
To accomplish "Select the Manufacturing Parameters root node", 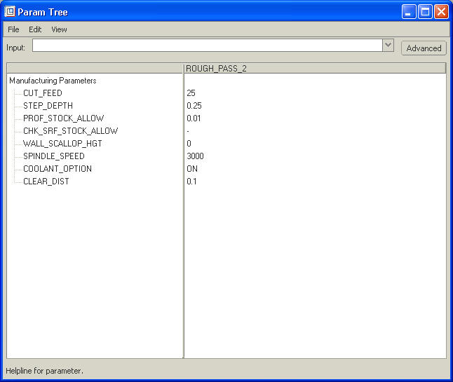I will [x=53, y=81].
